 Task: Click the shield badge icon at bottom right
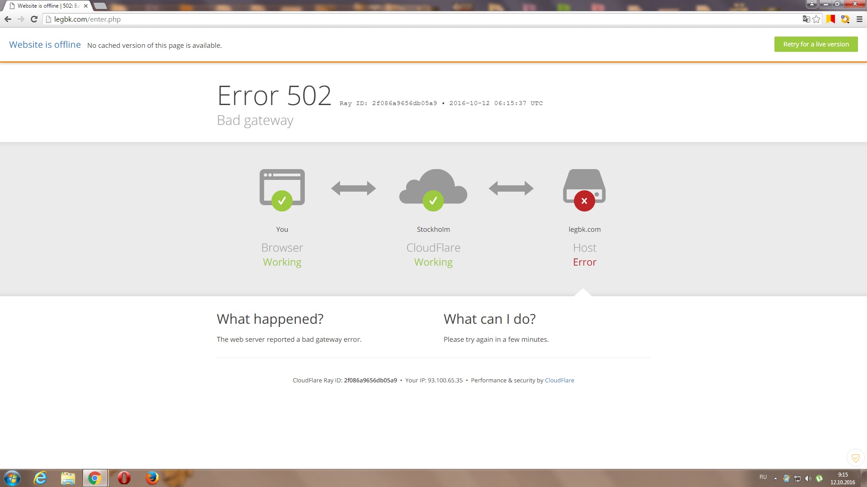tap(855, 458)
